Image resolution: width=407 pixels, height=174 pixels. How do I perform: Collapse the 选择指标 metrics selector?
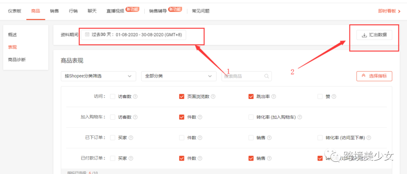click(x=374, y=76)
